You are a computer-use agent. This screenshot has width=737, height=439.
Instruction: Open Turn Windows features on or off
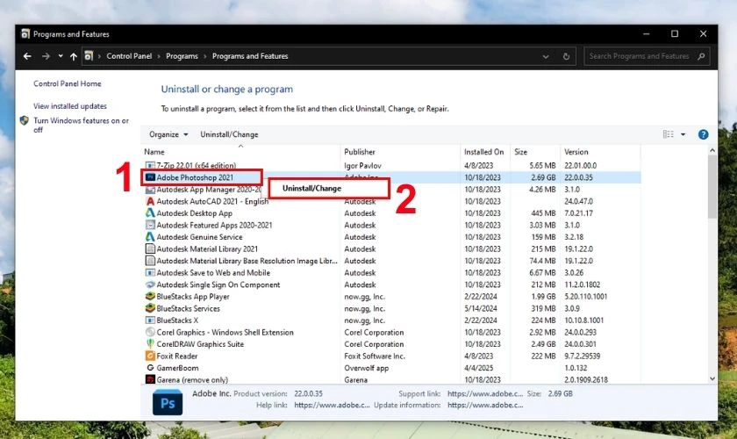pyautogui.click(x=81, y=126)
